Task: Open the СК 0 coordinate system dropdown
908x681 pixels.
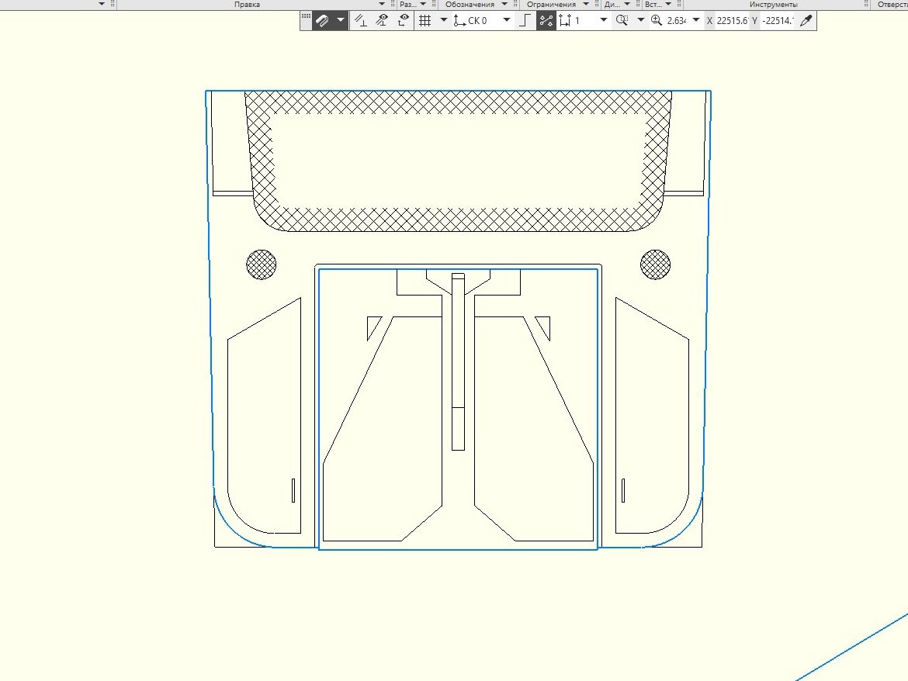Action: (x=507, y=21)
